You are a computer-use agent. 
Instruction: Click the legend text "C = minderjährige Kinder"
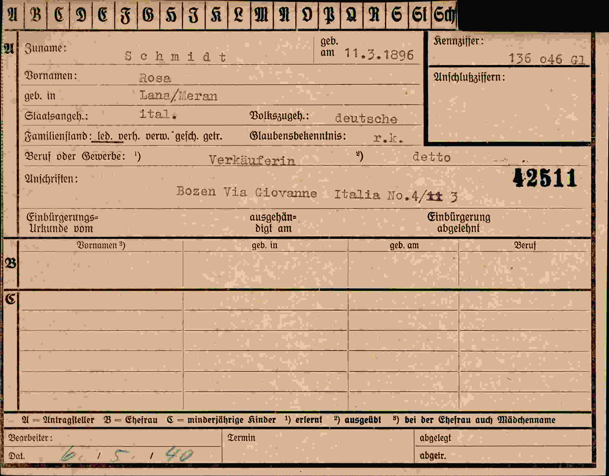click(221, 420)
